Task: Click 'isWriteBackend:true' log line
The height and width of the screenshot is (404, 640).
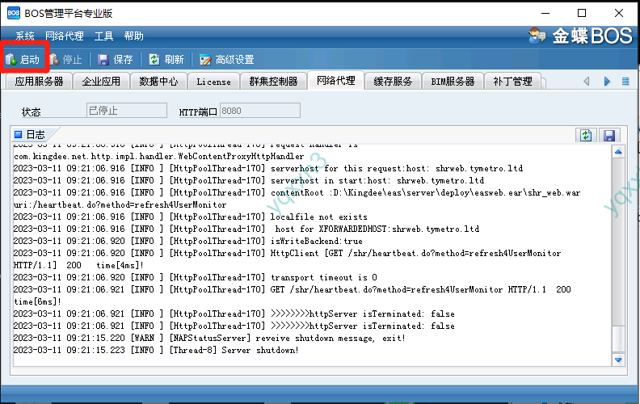Action: [x=187, y=241]
